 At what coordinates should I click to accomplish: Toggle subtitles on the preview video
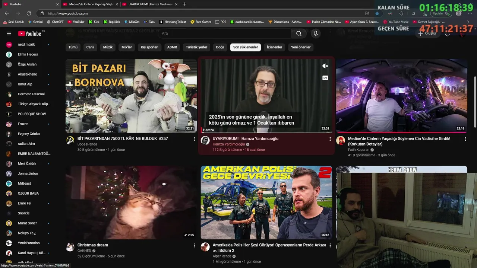tap(325, 78)
